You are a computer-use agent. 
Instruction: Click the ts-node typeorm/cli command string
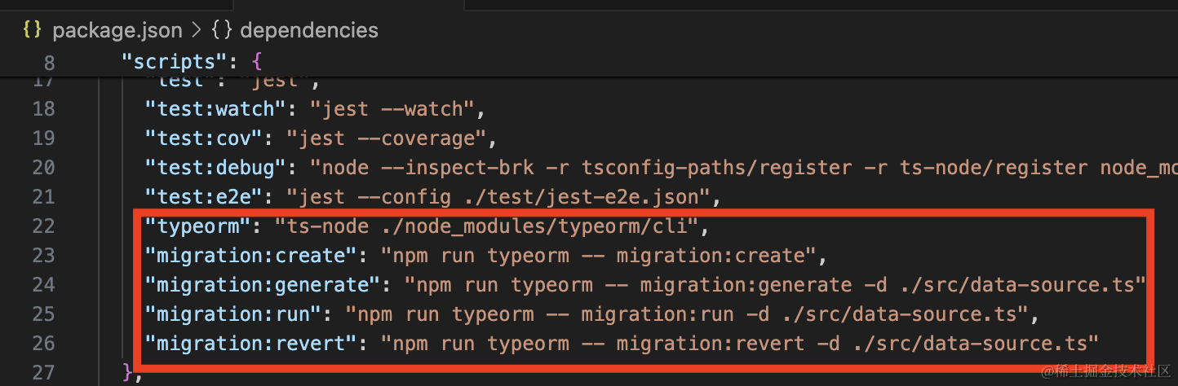coord(487,226)
